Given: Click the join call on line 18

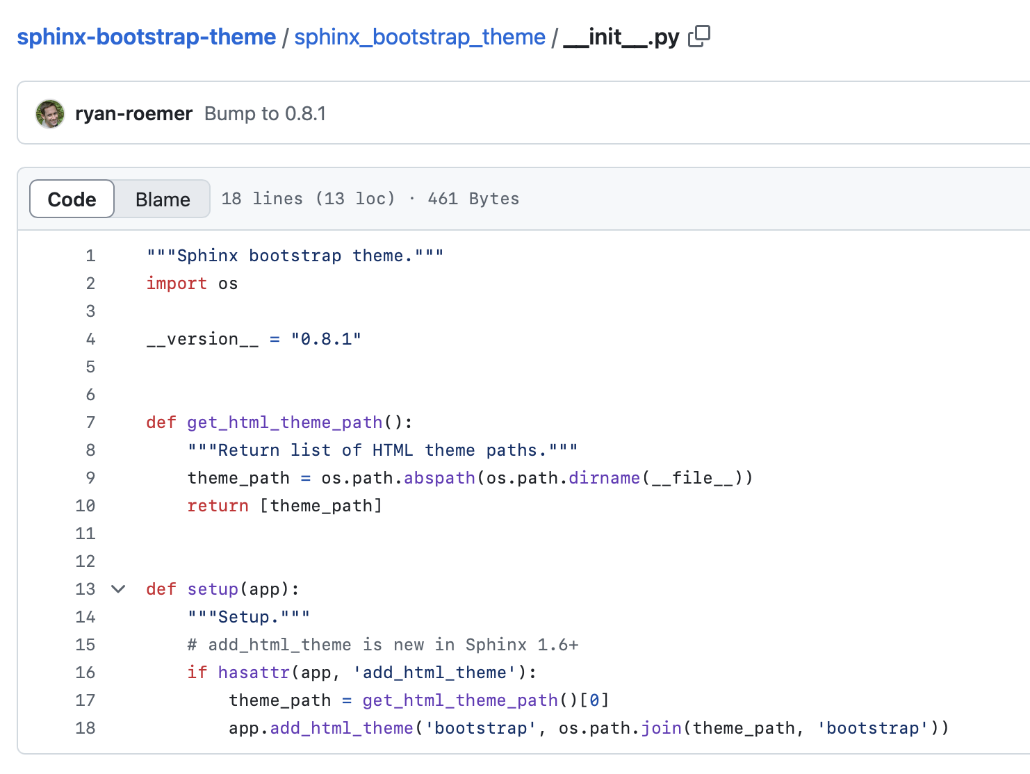Looking at the screenshot, I should pos(661,728).
